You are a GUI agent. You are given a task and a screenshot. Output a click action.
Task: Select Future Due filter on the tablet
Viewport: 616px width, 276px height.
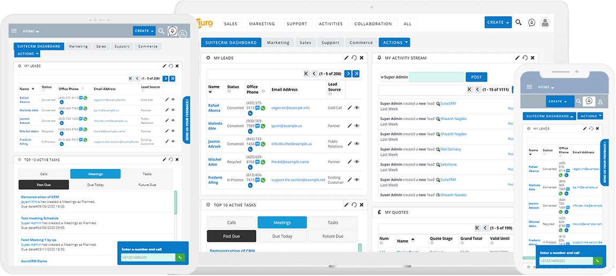tap(147, 185)
